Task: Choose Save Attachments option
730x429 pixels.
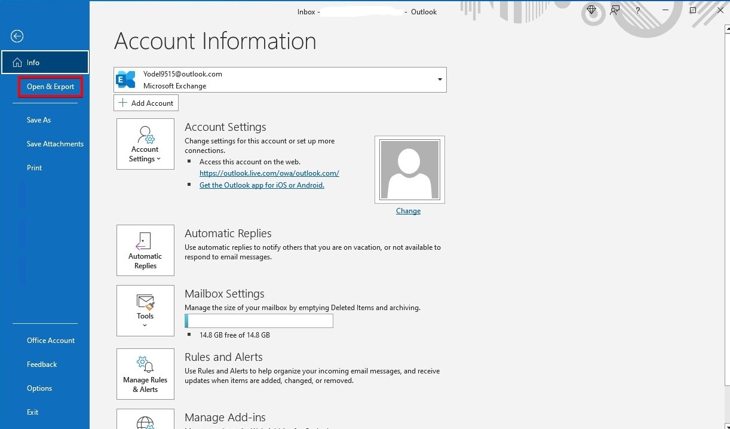Action: tap(55, 144)
